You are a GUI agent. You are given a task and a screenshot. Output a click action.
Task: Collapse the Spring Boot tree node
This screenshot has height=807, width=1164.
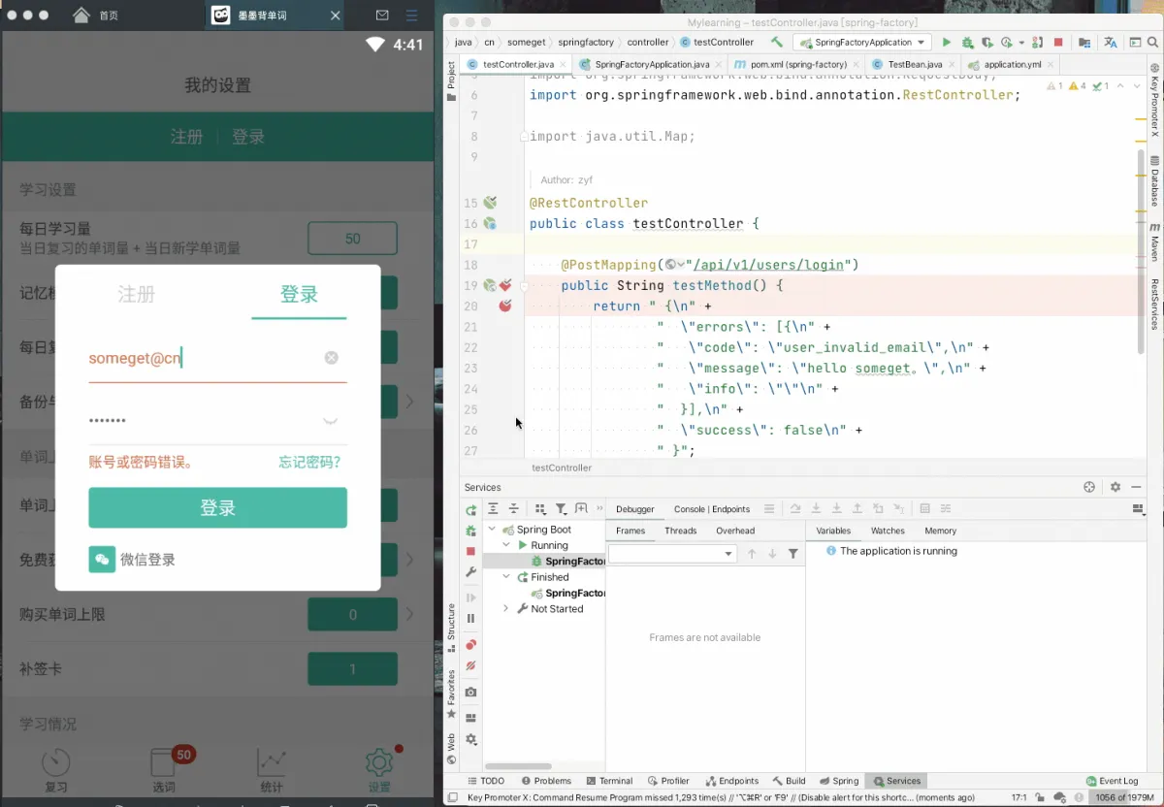click(493, 530)
